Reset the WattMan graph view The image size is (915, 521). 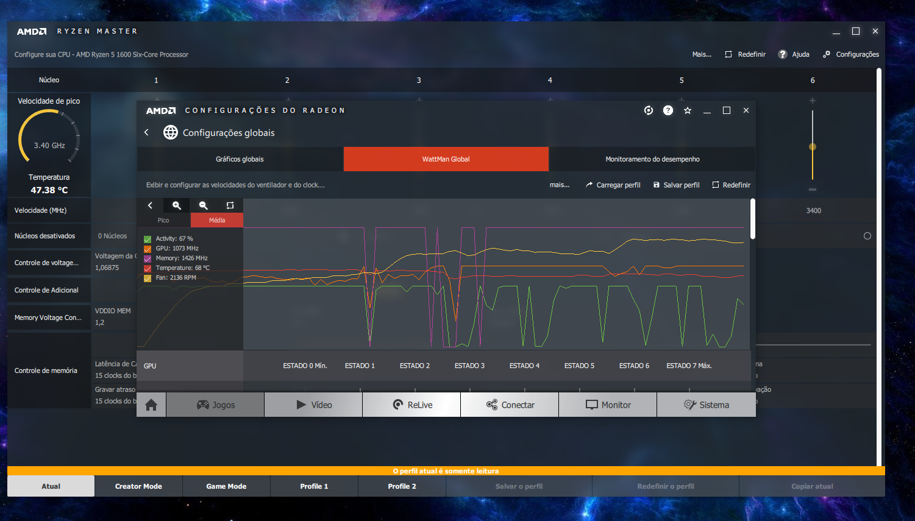[x=230, y=205]
